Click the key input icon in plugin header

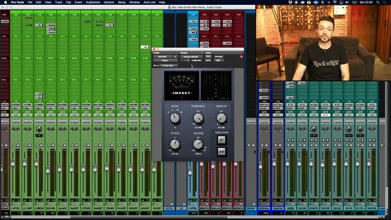coord(156,65)
